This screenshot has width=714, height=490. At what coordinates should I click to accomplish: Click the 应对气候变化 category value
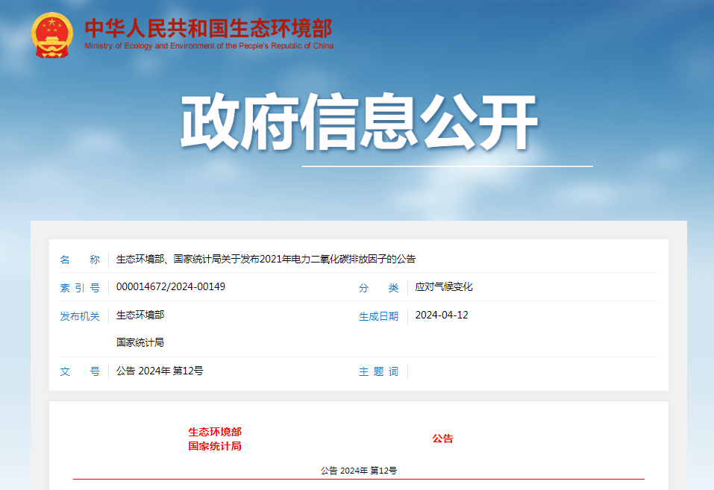point(444,287)
